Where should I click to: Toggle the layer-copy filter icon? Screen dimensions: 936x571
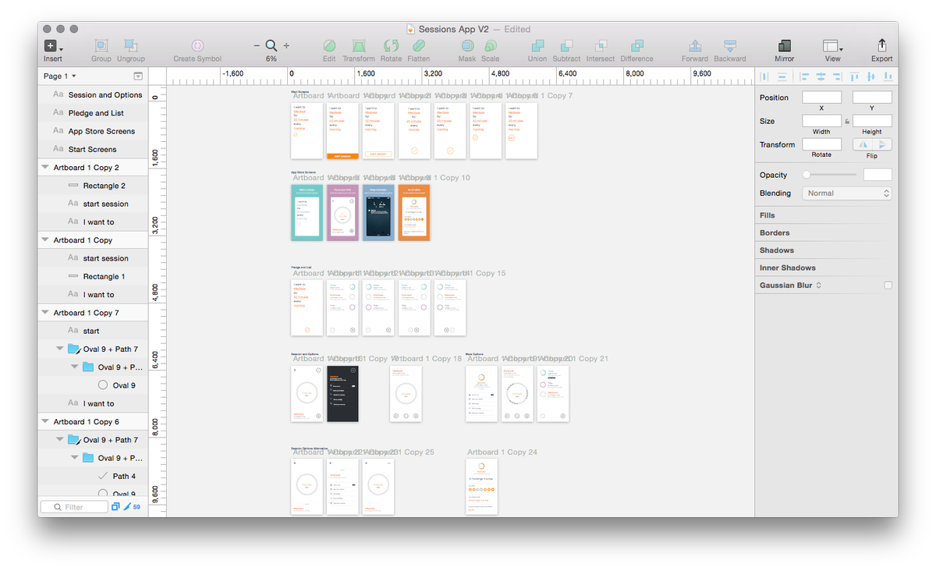click(x=115, y=507)
